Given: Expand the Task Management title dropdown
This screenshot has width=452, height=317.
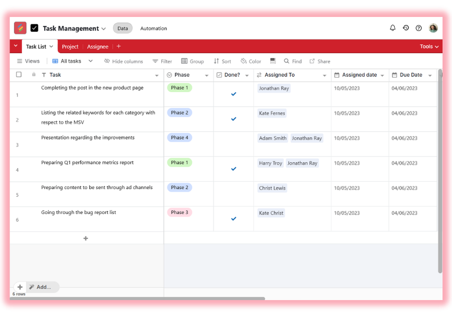Looking at the screenshot, I should coord(104,29).
